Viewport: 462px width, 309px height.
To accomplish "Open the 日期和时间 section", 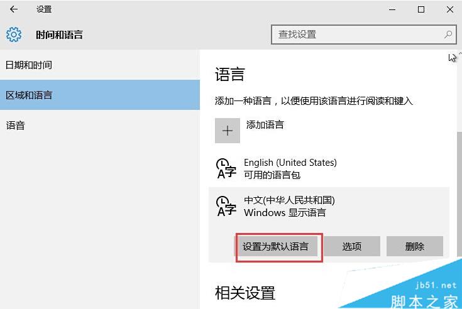I will [100, 65].
